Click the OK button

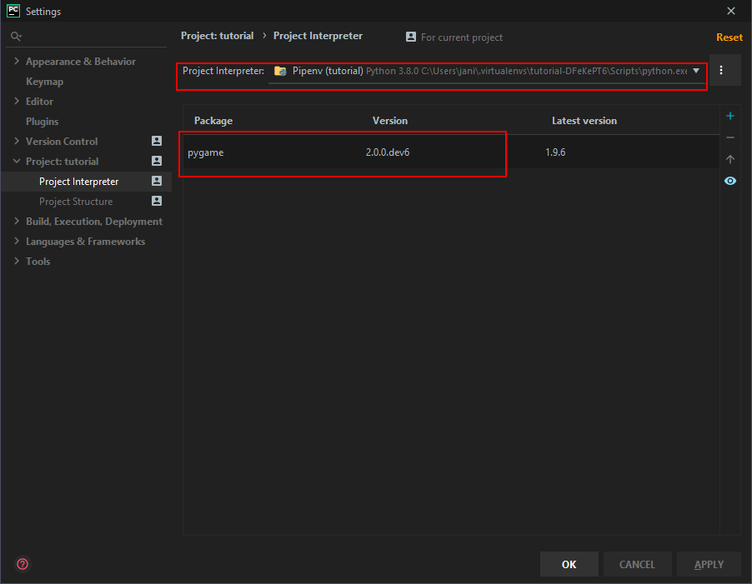click(x=569, y=564)
